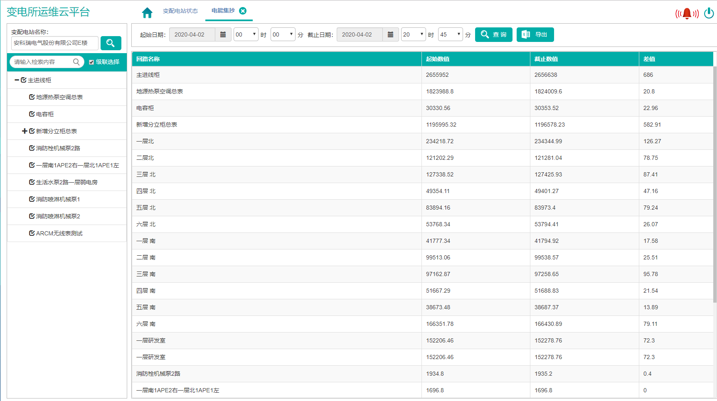Screen dimensions: 717x401
Task: Click the 变电所运维云平台 title
Action: (48, 12)
